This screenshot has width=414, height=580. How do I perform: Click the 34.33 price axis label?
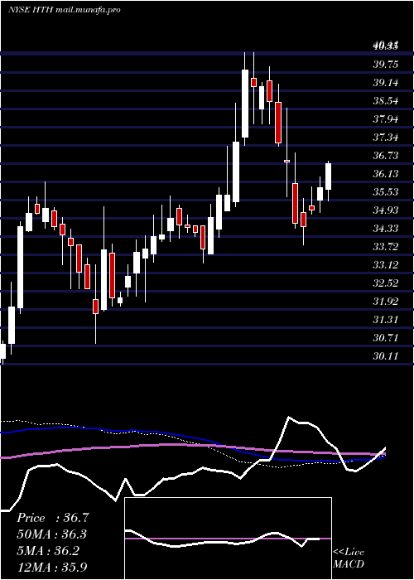pyautogui.click(x=386, y=228)
